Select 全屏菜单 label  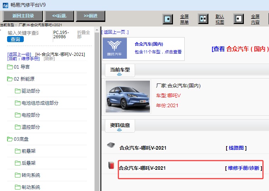(184, 19)
